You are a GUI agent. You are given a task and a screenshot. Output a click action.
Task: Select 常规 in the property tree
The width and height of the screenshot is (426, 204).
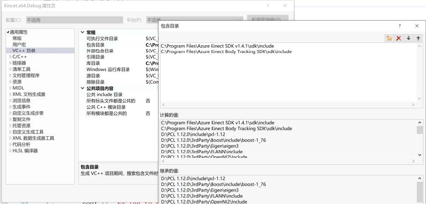point(17,38)
